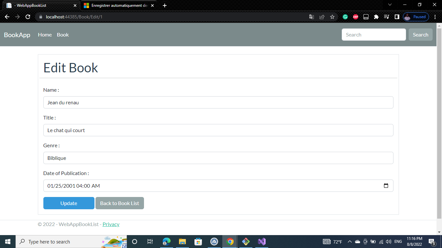The image size is (442, 248).
Task: Open Microsoft Edge from the taskbar
Action: [x=167, y=242]
